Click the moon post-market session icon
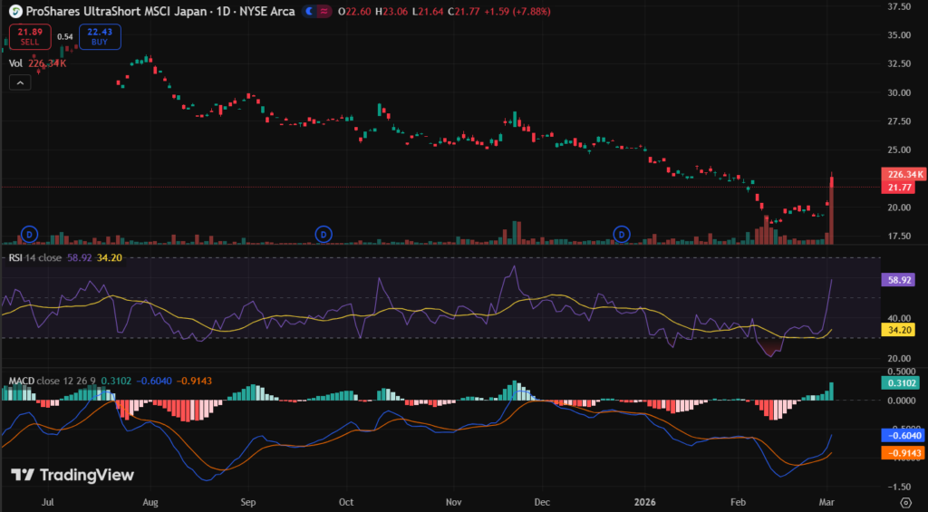 point(310,10)
